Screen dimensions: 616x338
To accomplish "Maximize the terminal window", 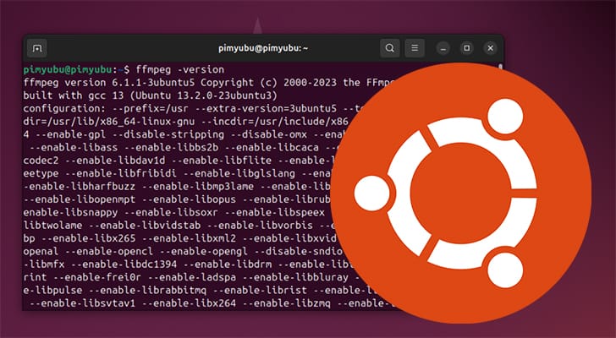I will tap(467, 48).
